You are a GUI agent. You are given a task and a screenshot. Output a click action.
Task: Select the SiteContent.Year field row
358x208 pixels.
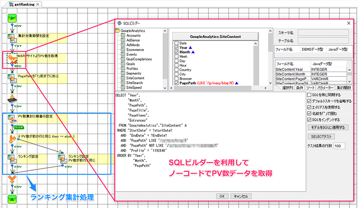[311, 69]
